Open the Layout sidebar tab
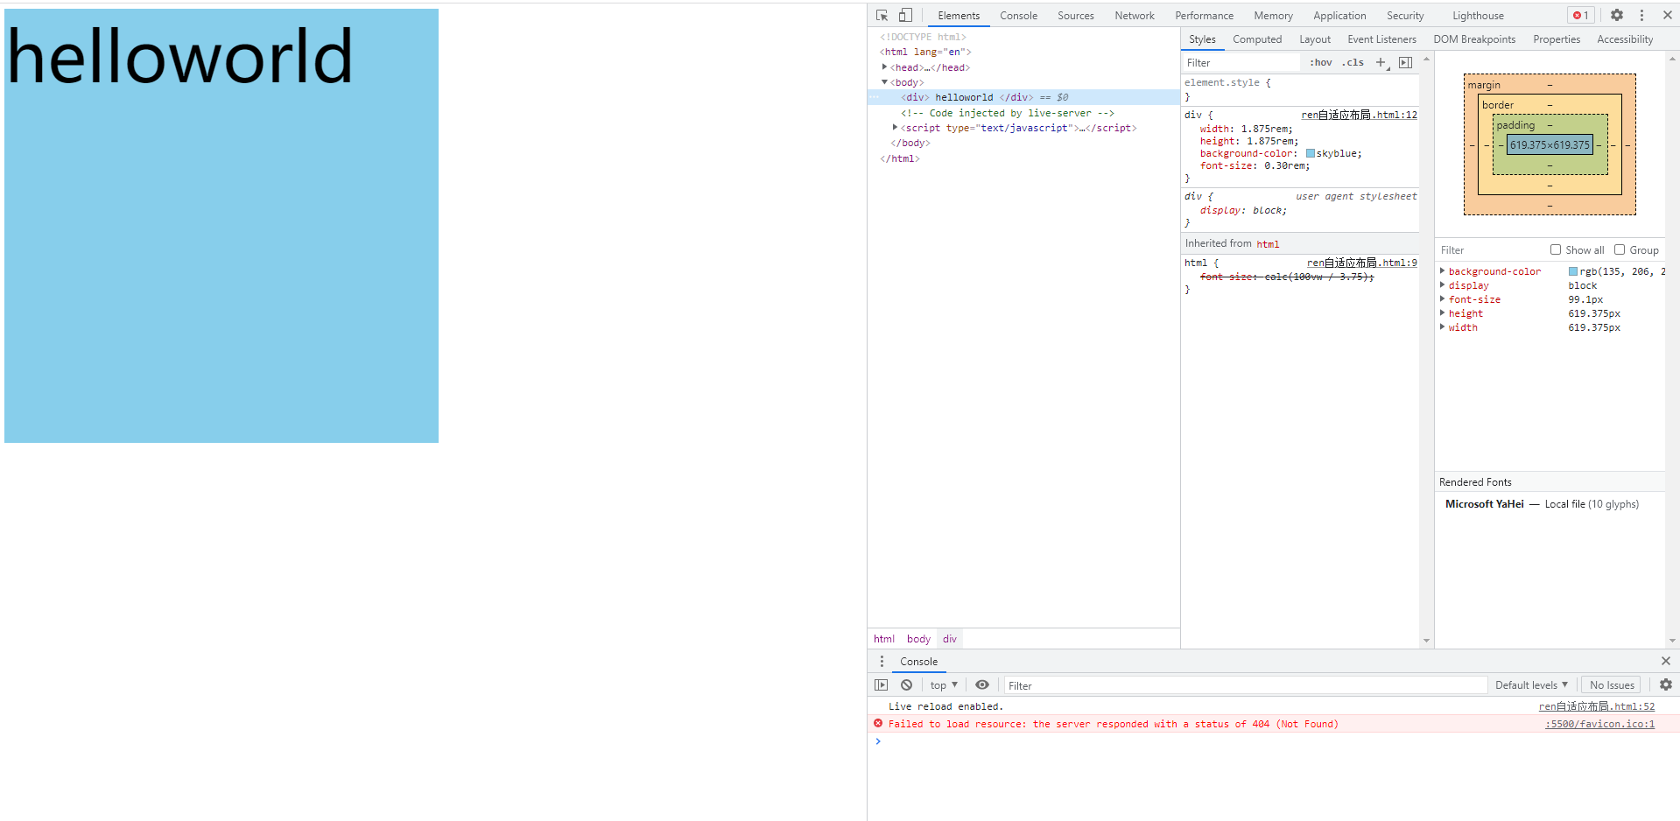 point(1315,39)
